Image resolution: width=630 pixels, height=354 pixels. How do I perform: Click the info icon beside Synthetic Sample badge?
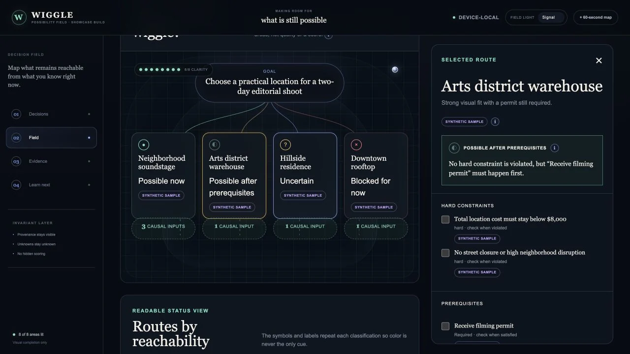click(x=495, y=121)
